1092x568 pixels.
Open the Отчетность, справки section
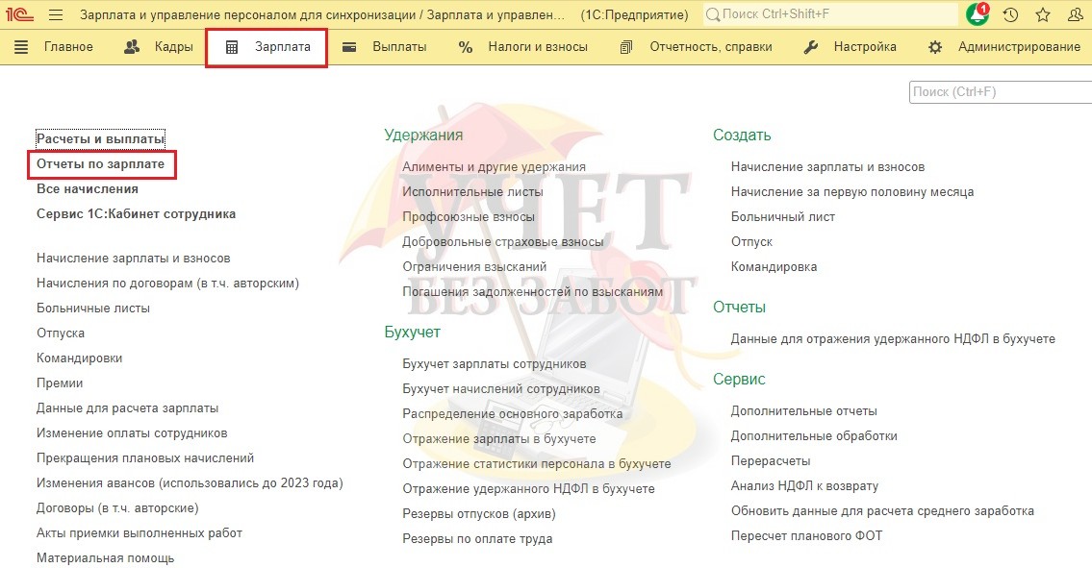(x=711, y=47)
